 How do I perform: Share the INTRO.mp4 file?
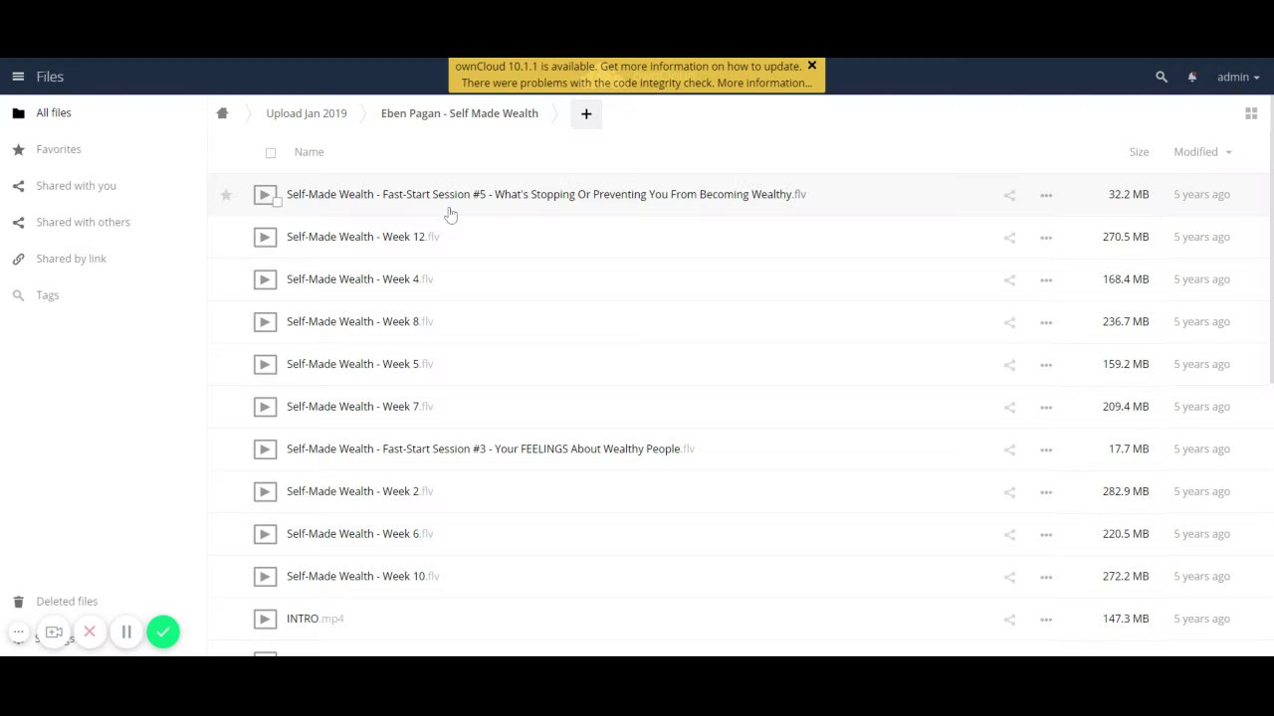(x=1009, y=620)
